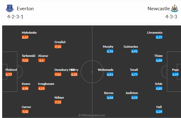The image size is (181, 118).
Task: Click Guimarães' 6,91 rating badge
Action: pyautogui.click(x=135, y=51)
